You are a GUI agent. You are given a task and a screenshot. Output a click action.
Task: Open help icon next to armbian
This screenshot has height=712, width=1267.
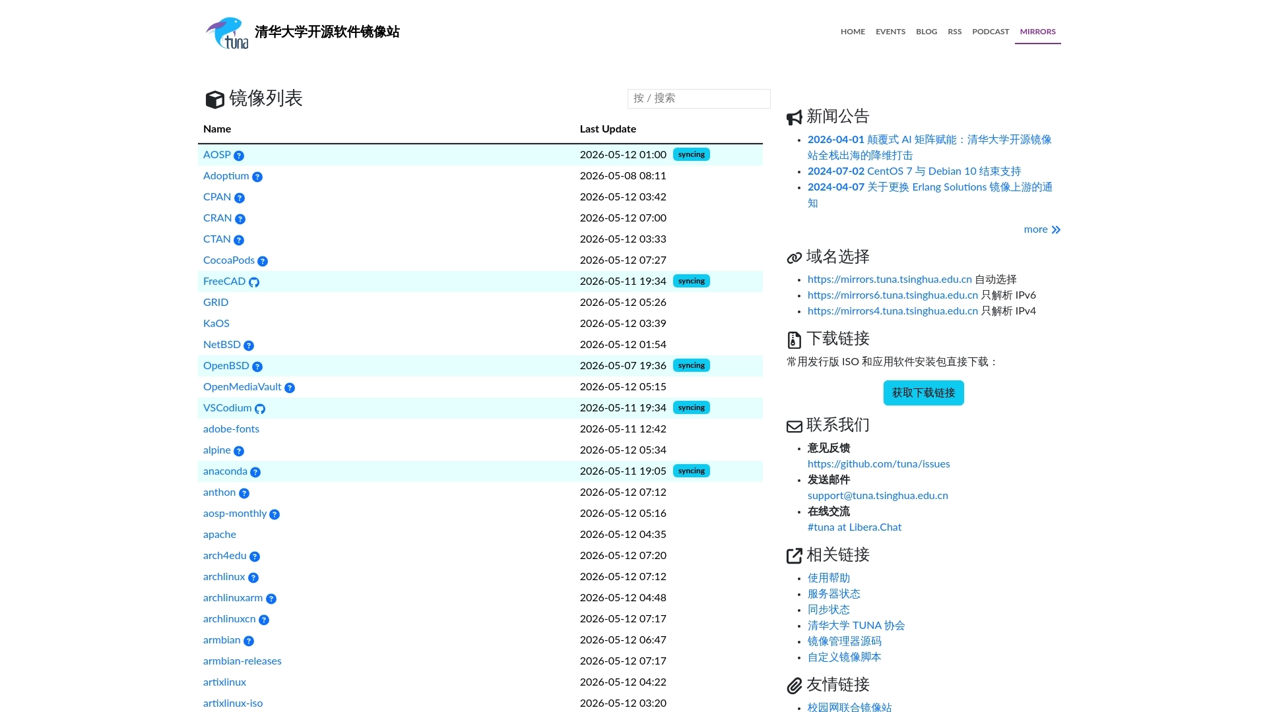[249, 641]
